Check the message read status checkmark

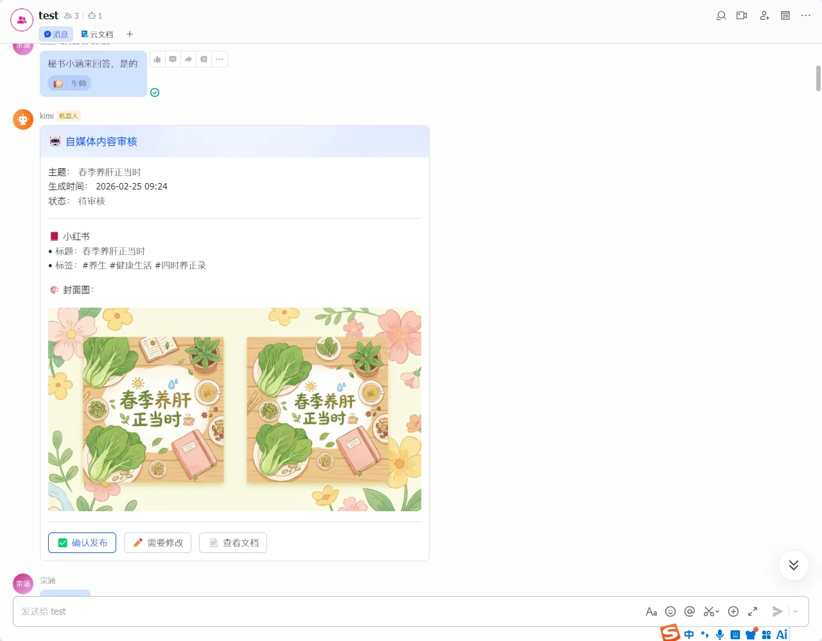point(155,92)
